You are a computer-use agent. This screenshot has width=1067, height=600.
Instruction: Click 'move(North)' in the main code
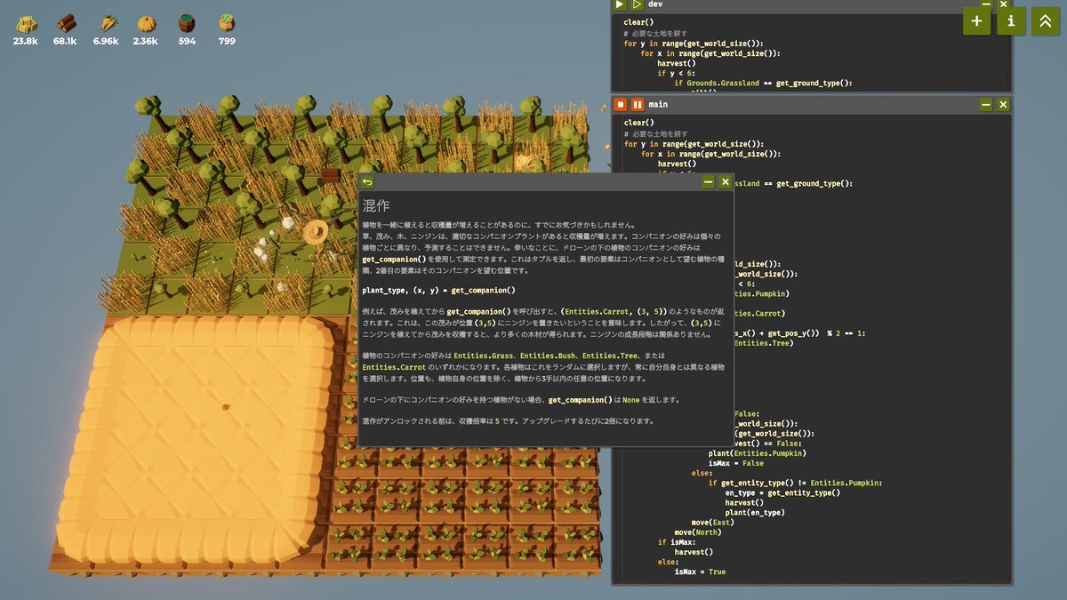click(x=699, y=532)
